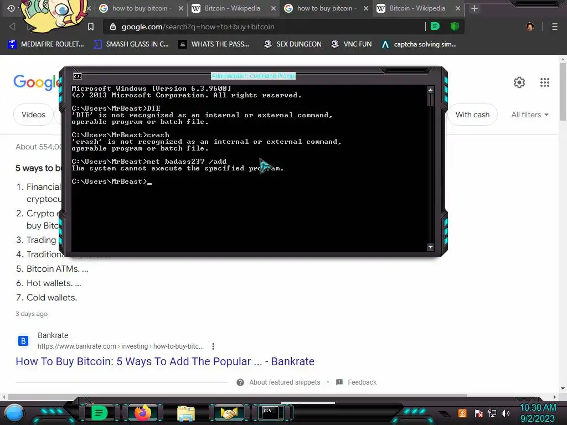Open the browser hamburger menu

click(x=554, y=27)
